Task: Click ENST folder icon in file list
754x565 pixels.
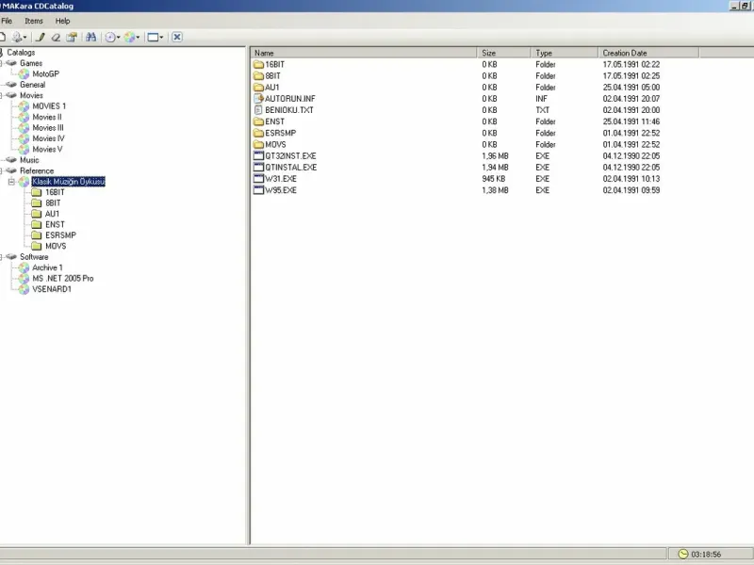Action: coord(258,121)
